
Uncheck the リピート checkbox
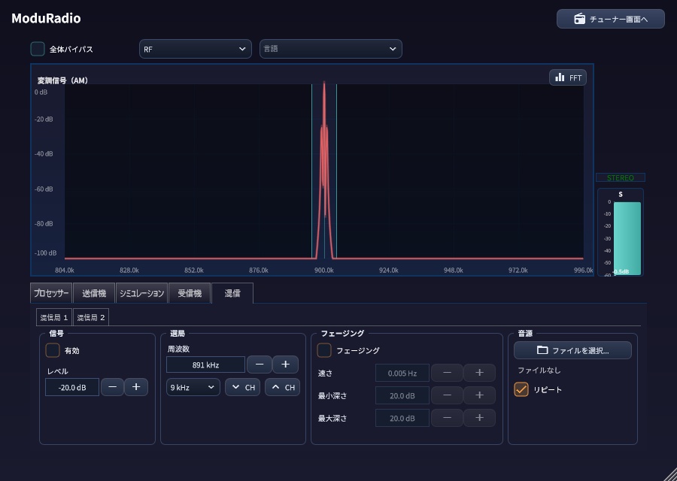521,389
